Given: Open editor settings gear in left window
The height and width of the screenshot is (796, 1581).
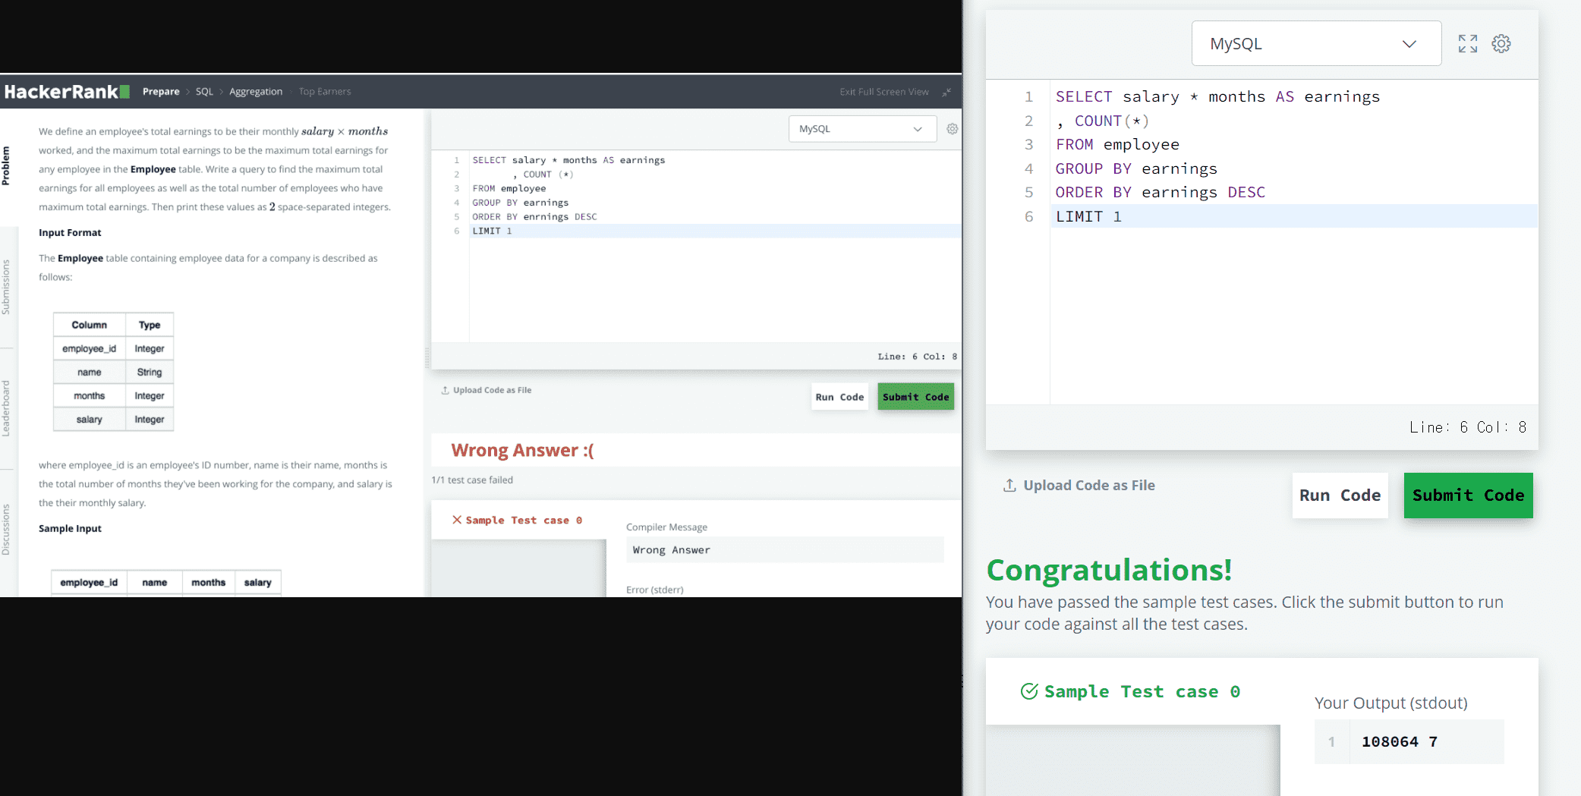Looking at the screenshot, I should (x=952, y=129).
